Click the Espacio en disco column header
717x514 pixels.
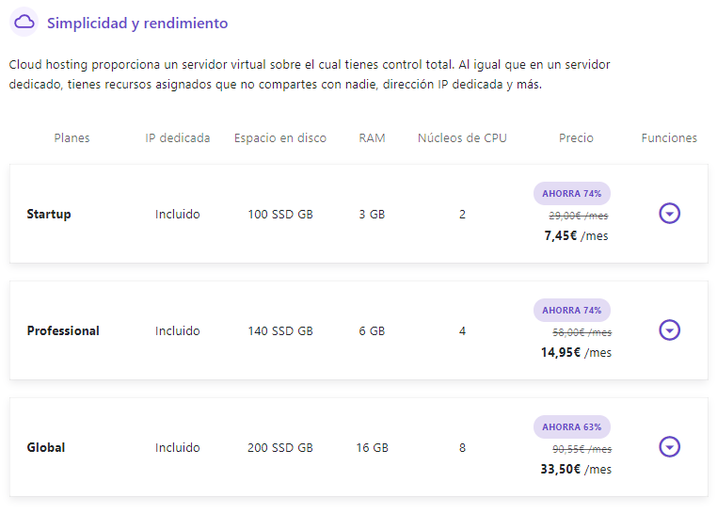pos(280,137)
